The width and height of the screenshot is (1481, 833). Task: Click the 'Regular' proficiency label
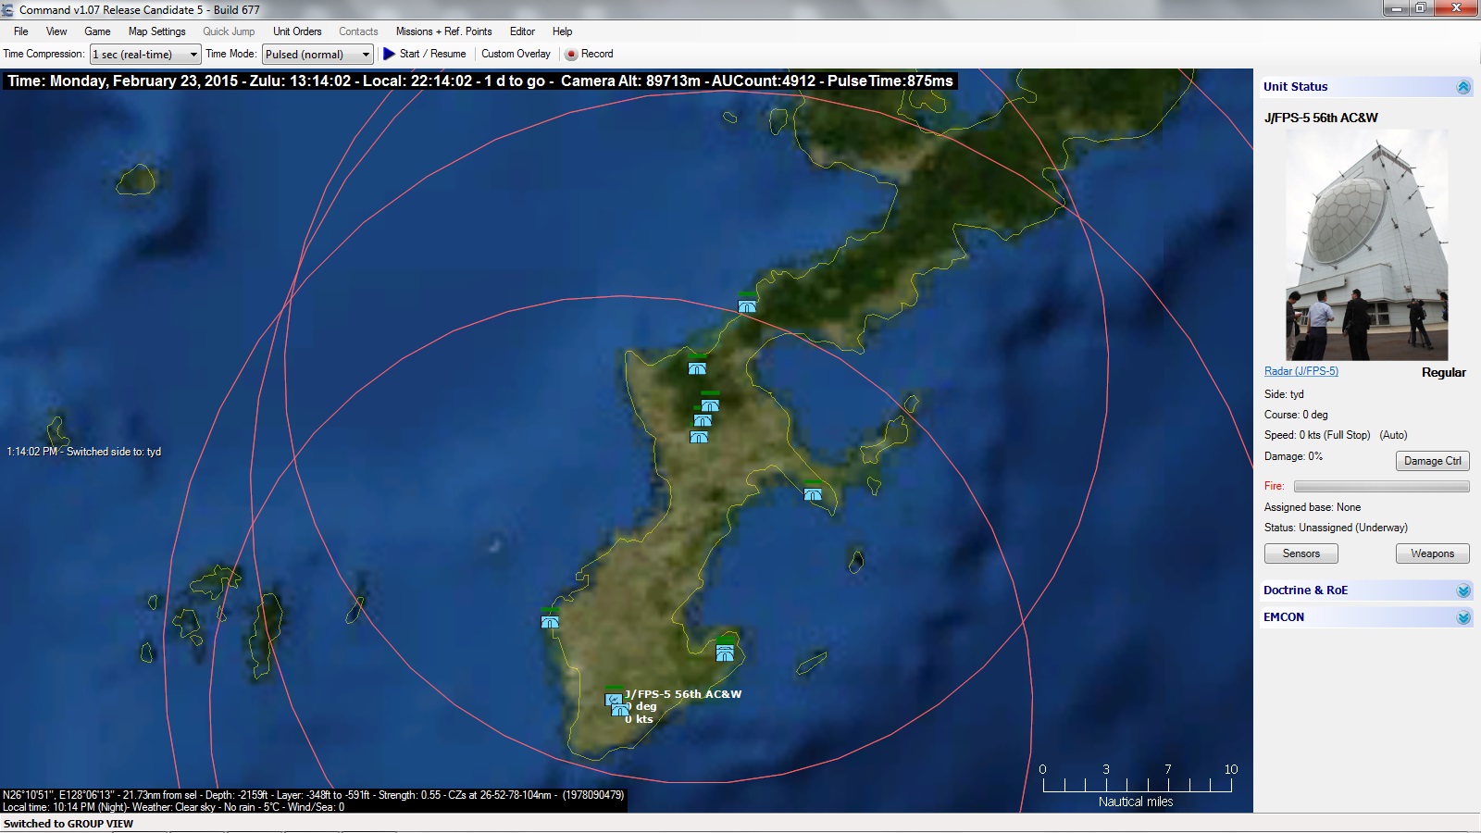click(1444, 372)
